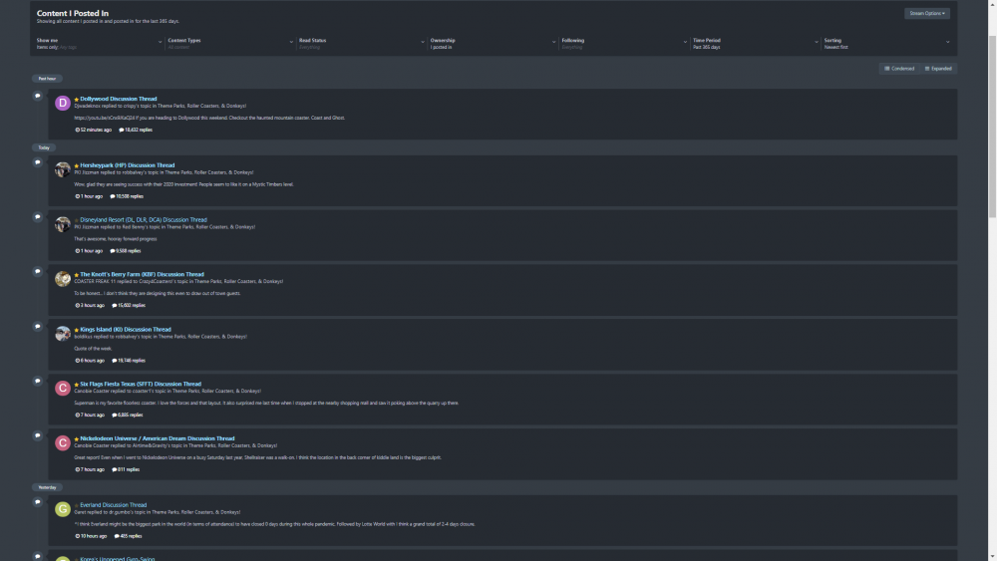Switch to Condensed view

898,69
